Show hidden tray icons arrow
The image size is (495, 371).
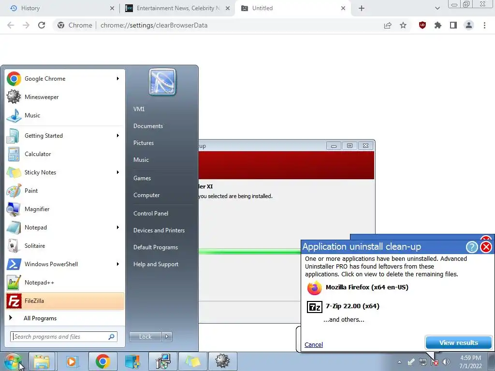coord(399,362)
